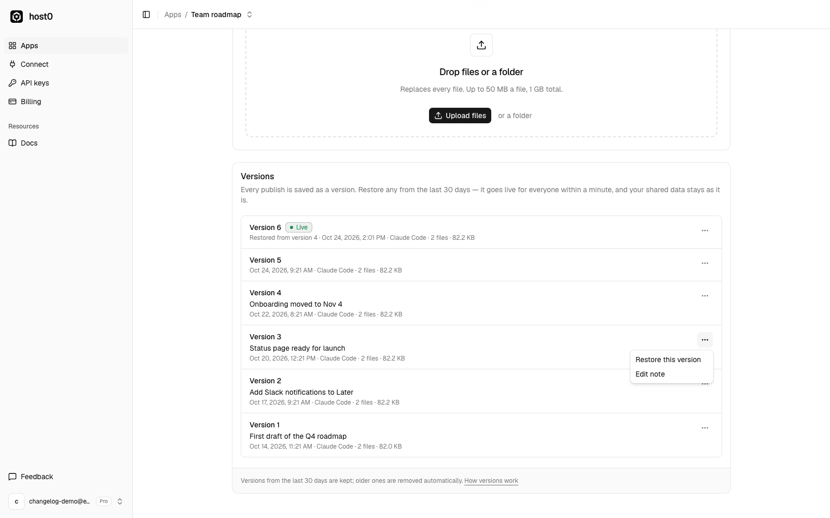Select Edit note in the menu
This screenshot has height=518, width=830.
(672, 374)
